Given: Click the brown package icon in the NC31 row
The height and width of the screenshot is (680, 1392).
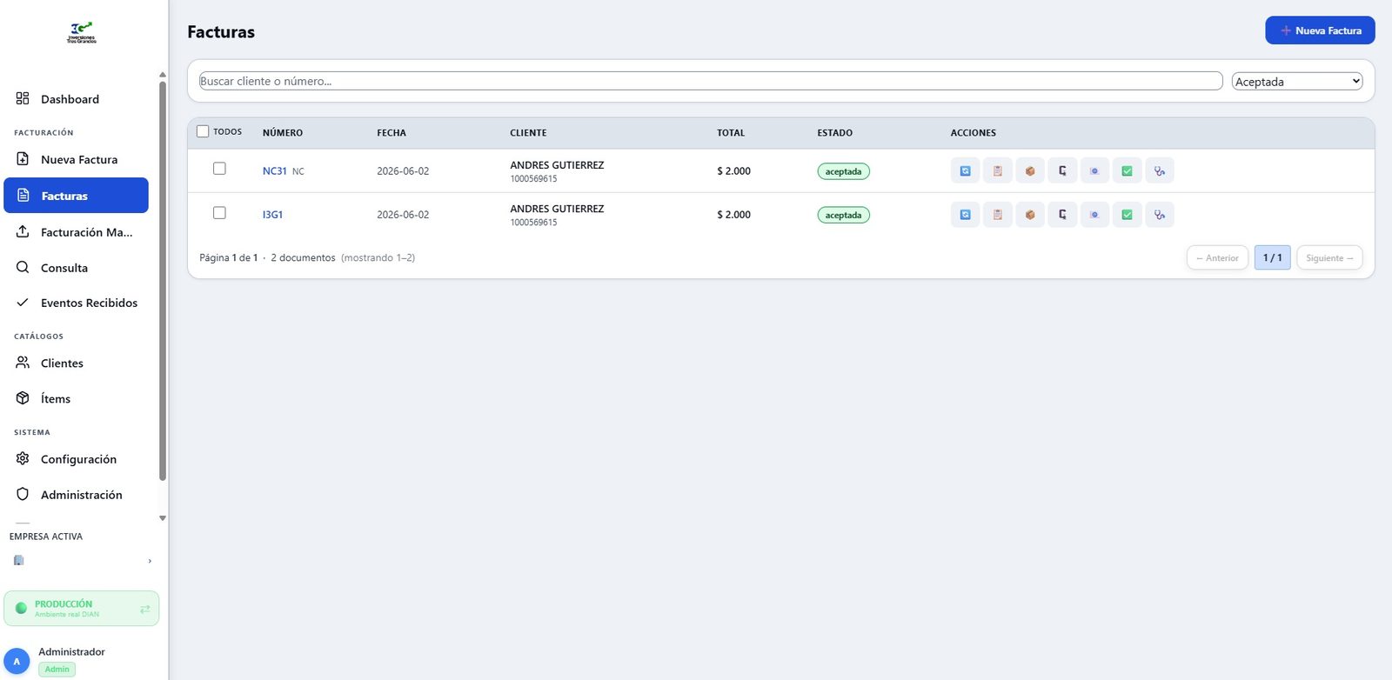Looking at the screenshot, I should tap(1030, 171).
